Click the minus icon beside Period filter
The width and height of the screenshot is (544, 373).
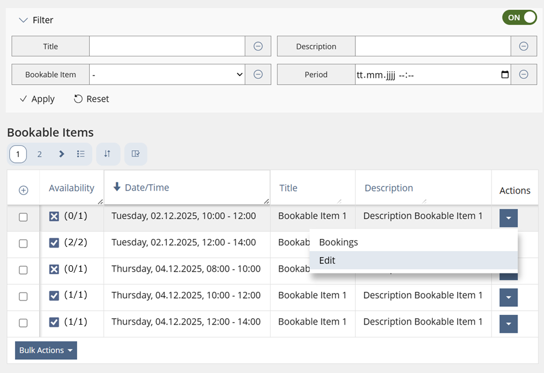point(524,74)
